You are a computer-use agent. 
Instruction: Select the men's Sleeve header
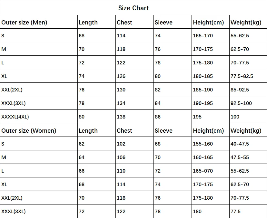point(163,23)
